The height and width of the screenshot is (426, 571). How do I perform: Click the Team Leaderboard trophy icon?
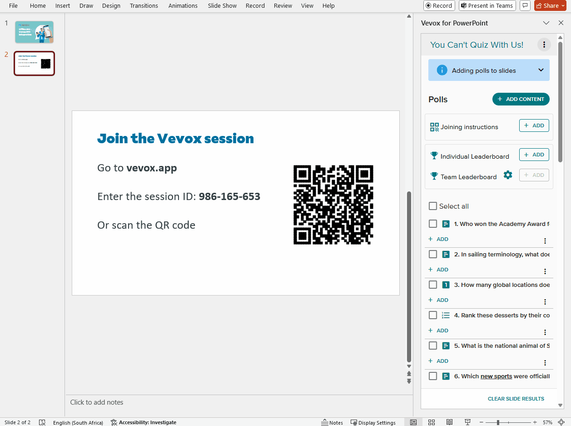click(x=434, y=176)
